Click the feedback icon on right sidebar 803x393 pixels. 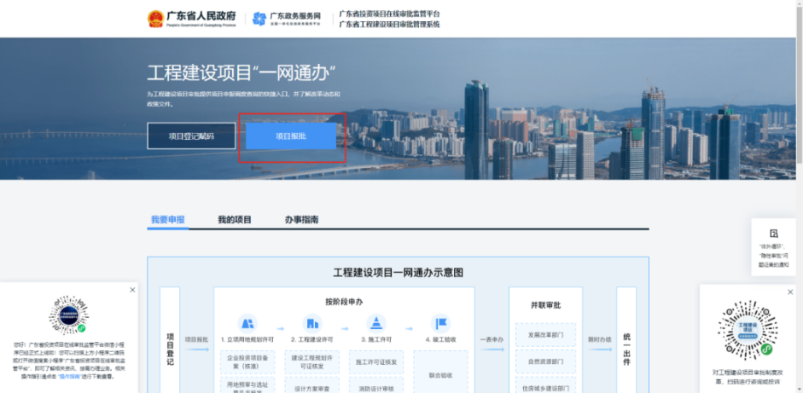coord(774,234)
